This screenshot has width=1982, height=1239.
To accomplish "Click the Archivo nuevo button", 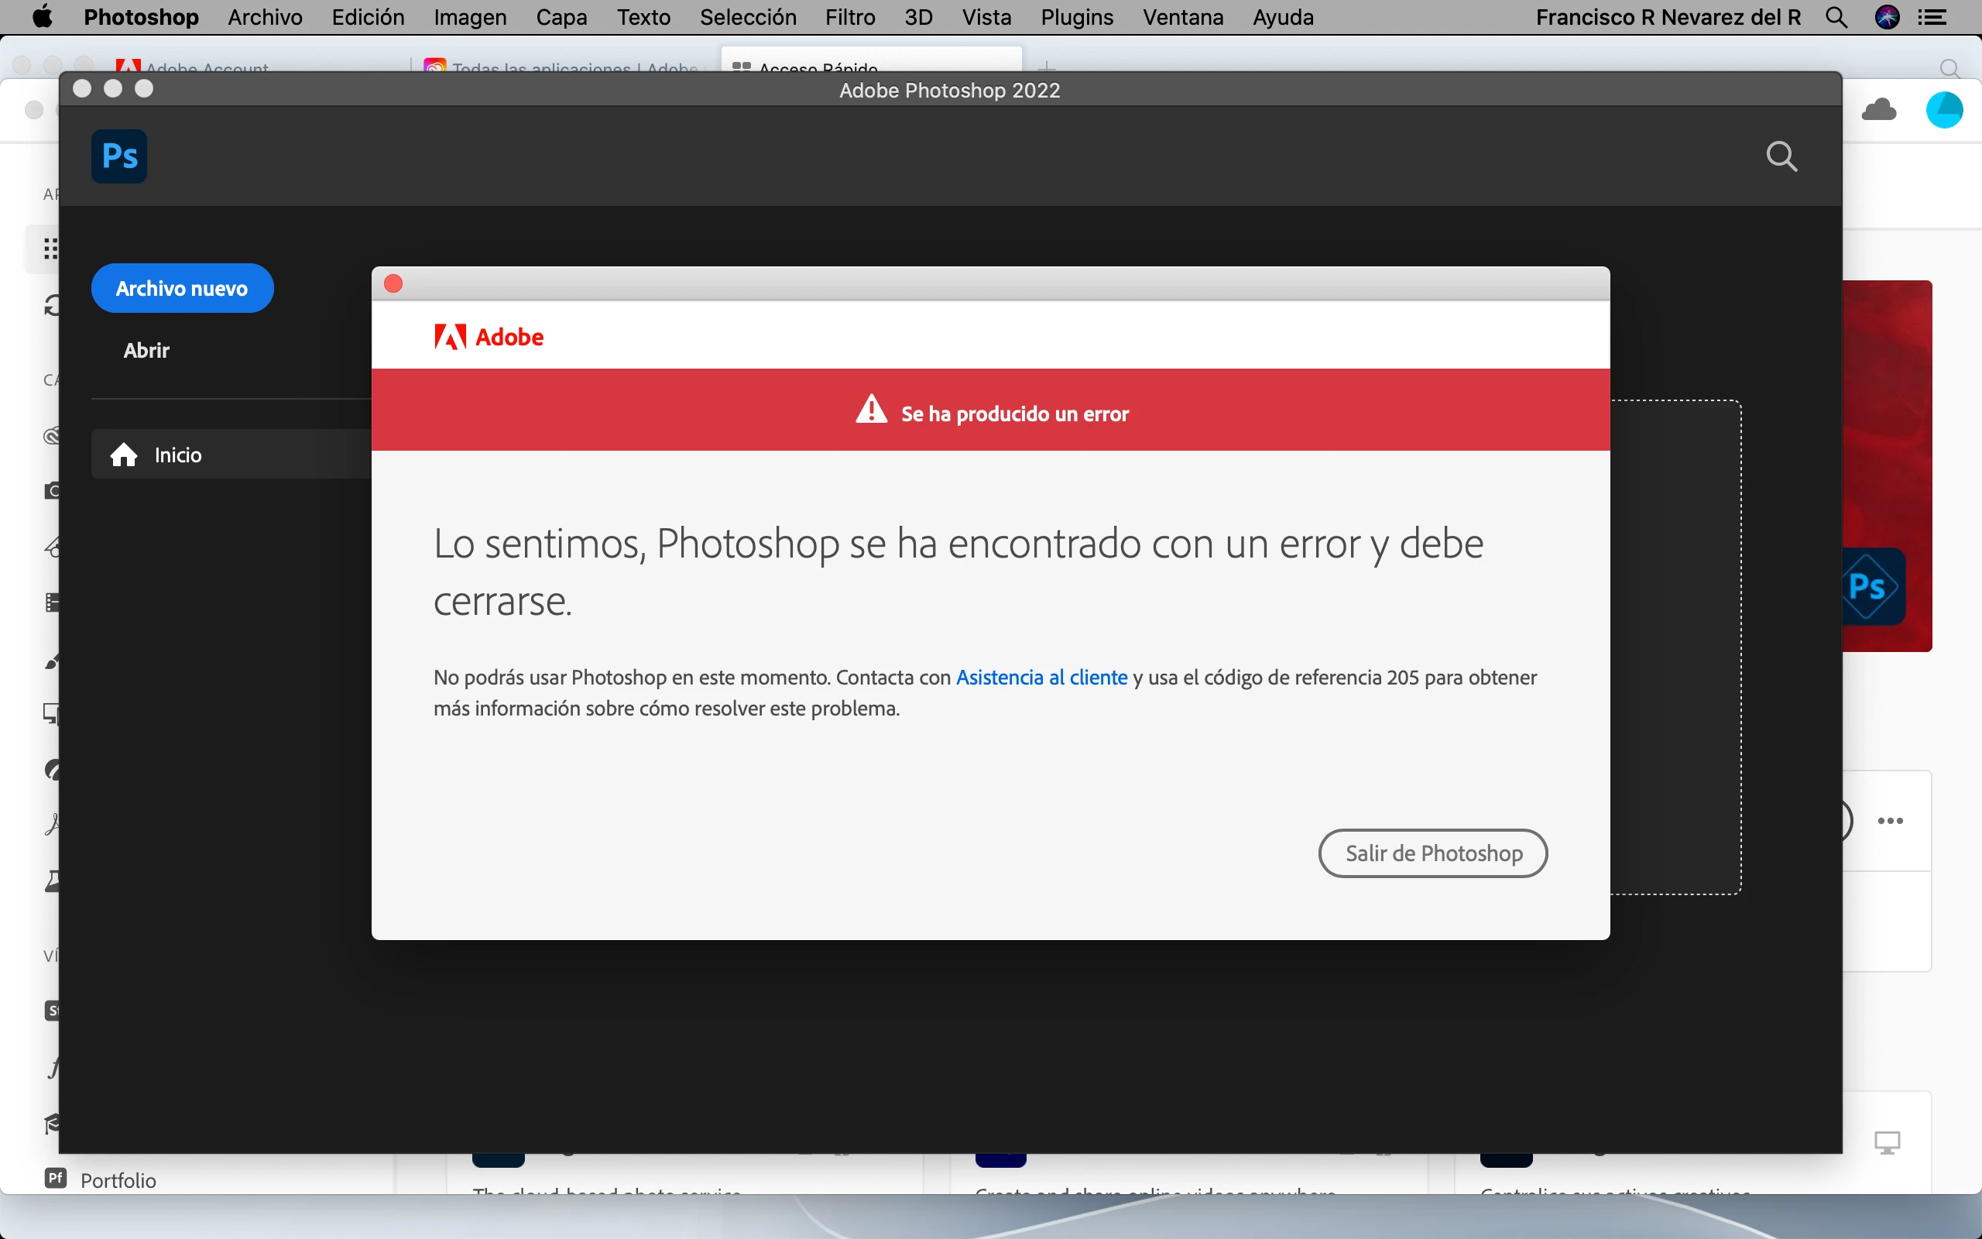I will pos(182,288).
